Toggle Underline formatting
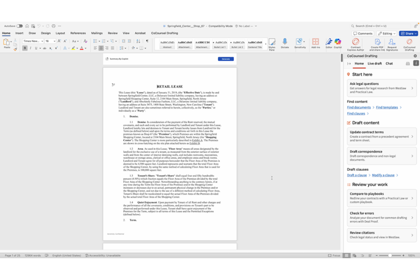Viewport: 420px width, 280px height. pyautogui.click(x=36, y=48)
